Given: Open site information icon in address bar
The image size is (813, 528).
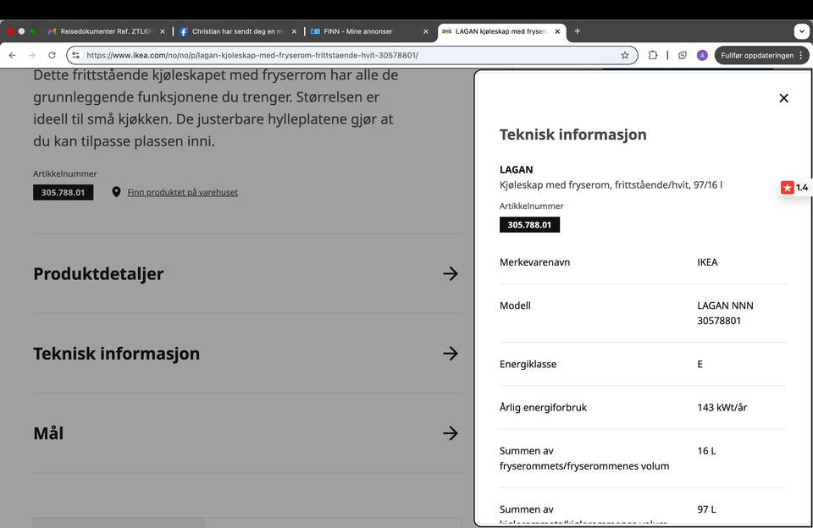Looking at the screenshot, I should tap(76, 55).
